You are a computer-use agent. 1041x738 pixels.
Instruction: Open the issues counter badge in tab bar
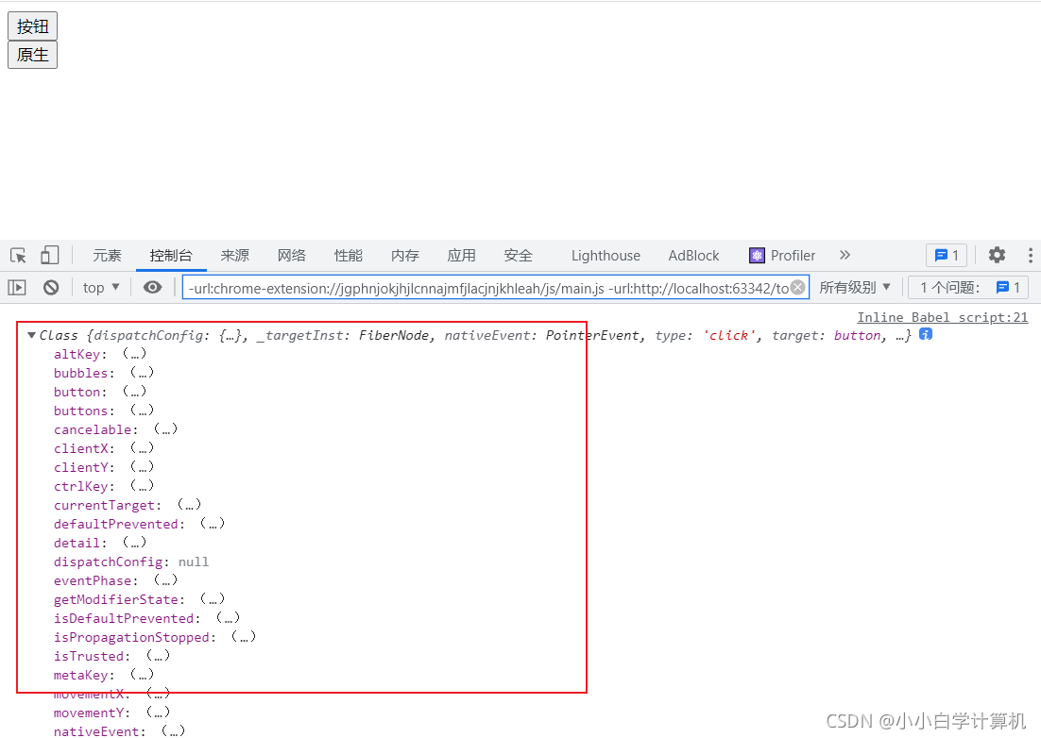947,256
